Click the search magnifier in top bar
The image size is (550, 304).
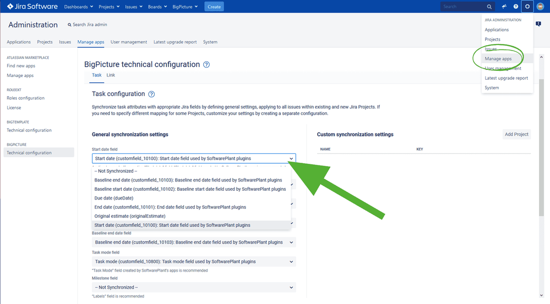(x=489, y=7)
